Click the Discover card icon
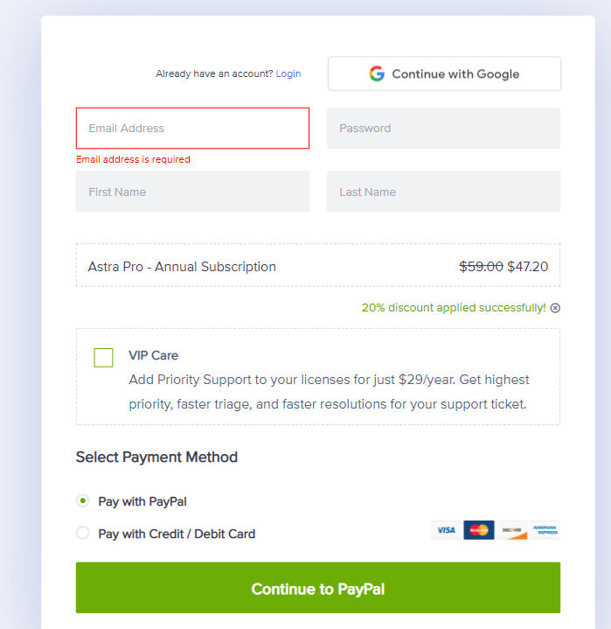Viewport: 611px width, 629px height. point(512,530)
